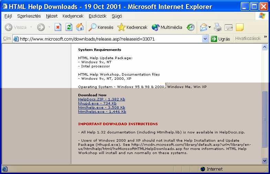Image resolution: width=270 pixels, height=174 pixels.
Task: Click the Internet zone status text
Action: 215,169
